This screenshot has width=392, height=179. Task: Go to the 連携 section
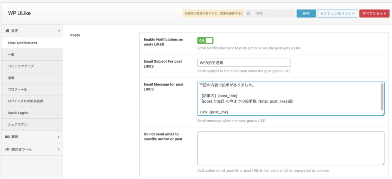coord(11,78)
